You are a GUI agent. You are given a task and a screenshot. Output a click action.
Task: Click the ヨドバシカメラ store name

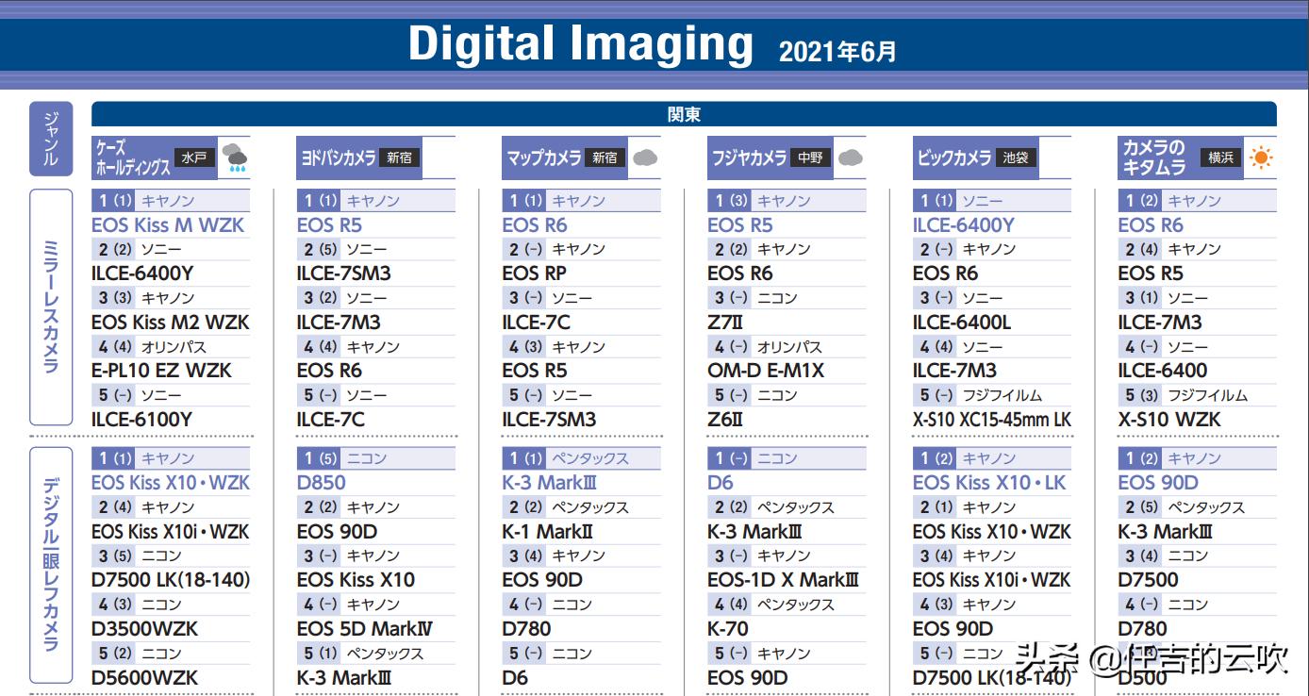pyautogui.click(x=338, y=157)
